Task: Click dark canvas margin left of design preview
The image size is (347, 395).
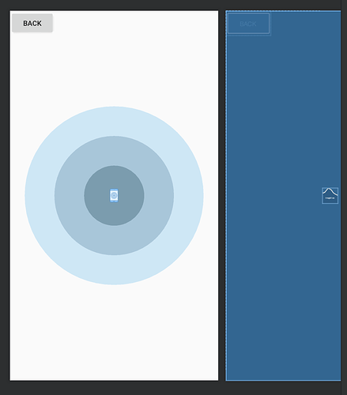Action: (x=5, y=195)
